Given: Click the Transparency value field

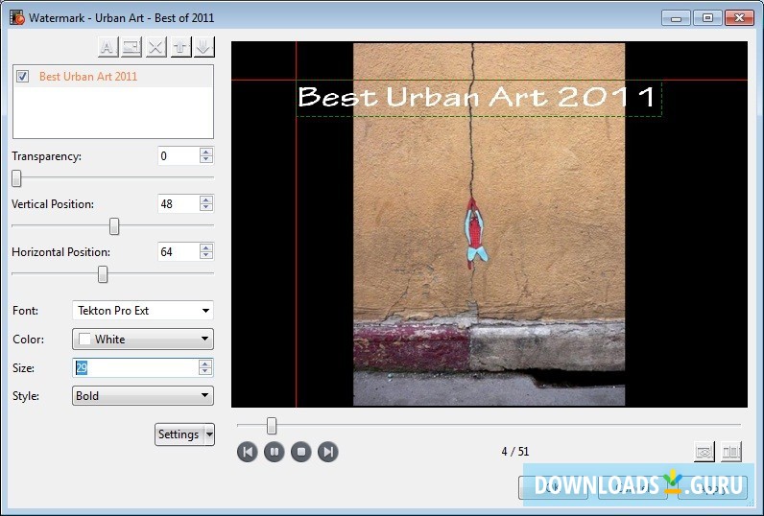Looking at the screenshot, I should tap(179, 155).
